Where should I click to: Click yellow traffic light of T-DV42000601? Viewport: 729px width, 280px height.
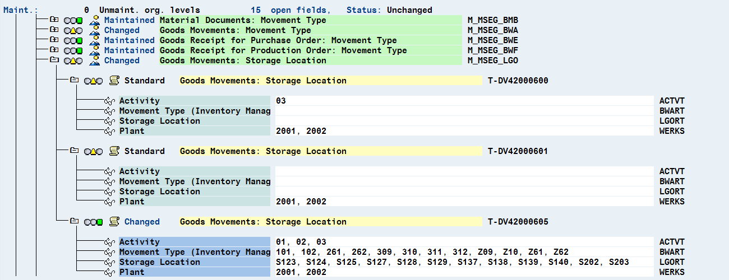coord(94,152)
